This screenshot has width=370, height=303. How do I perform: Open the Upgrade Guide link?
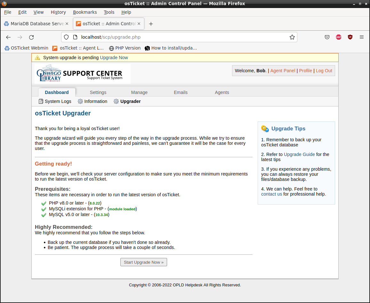(300, 154)
